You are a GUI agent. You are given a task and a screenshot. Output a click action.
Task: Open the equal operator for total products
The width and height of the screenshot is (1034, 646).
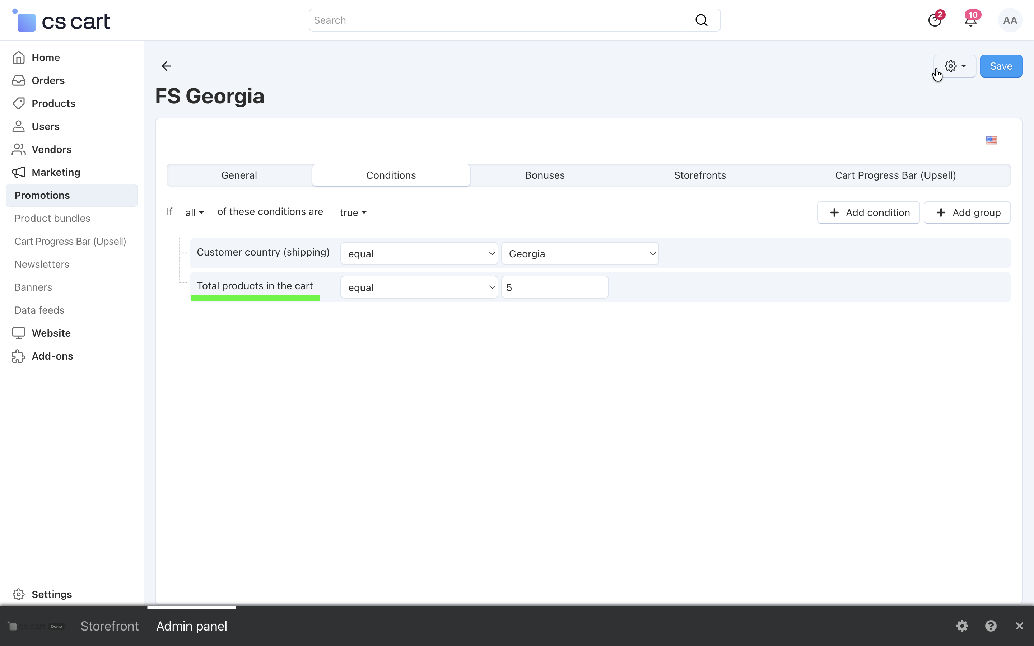(x=419, y=287)
